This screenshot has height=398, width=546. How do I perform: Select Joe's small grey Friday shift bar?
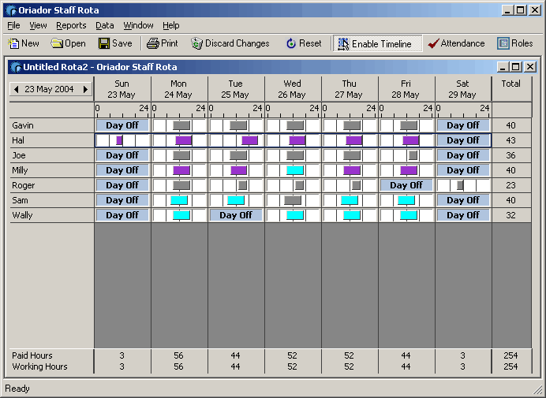[413, 155]
